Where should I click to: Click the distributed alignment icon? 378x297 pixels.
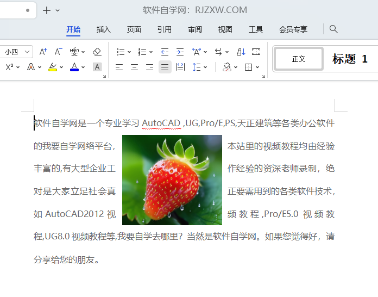point(180,67)
